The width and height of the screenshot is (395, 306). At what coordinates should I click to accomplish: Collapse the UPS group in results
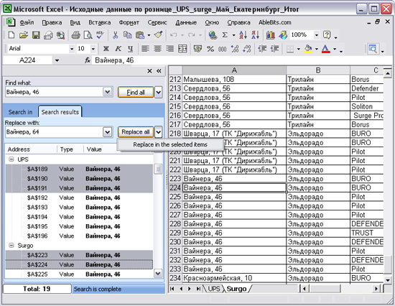point(11,159)
